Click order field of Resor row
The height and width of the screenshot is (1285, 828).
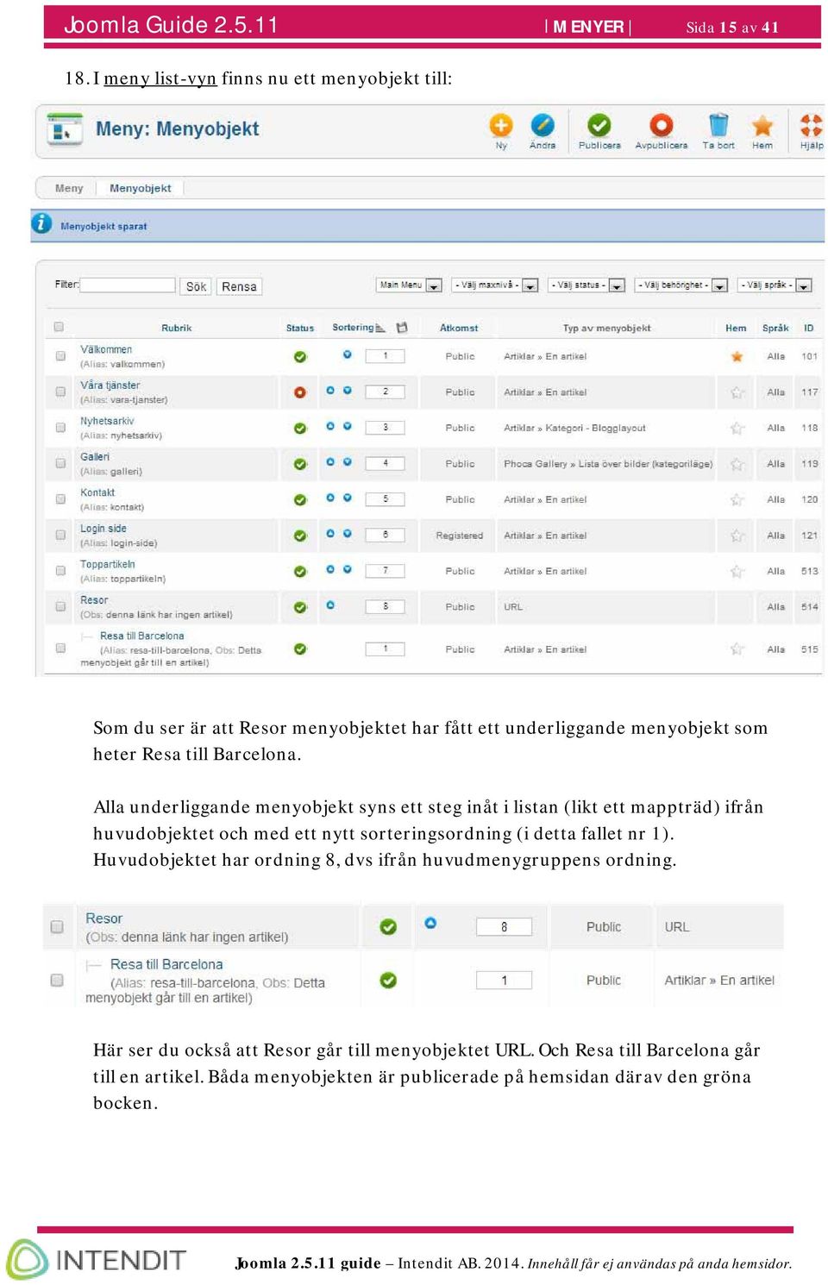point(386,606)
